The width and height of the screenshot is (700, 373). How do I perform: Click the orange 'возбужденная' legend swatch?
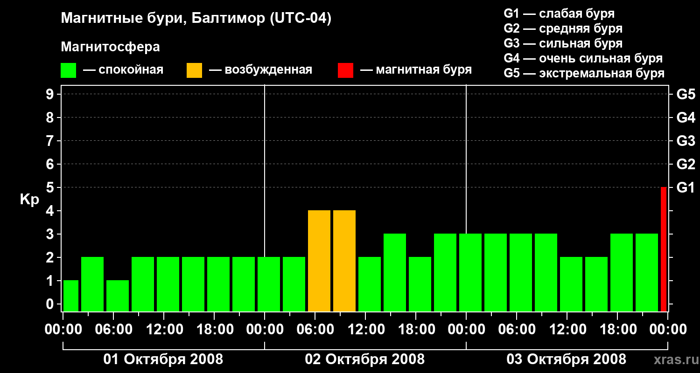(x=194, y=70)
